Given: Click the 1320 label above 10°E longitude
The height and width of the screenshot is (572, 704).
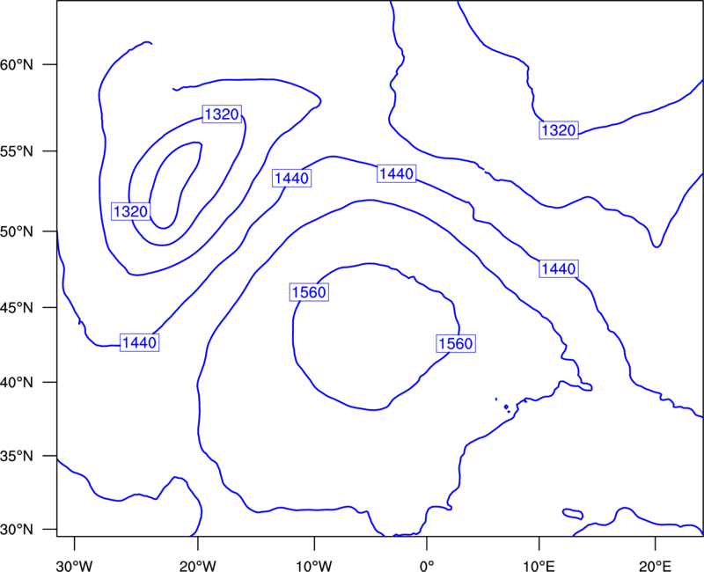Looking at the screenshot, I should point(559,130).
